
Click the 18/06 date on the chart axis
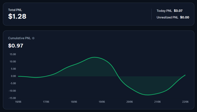click(x=74, y=102)
